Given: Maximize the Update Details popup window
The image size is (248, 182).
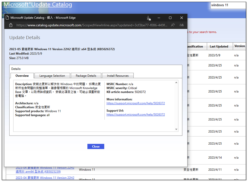Looking at the screenshot, I should pos(170,18).
